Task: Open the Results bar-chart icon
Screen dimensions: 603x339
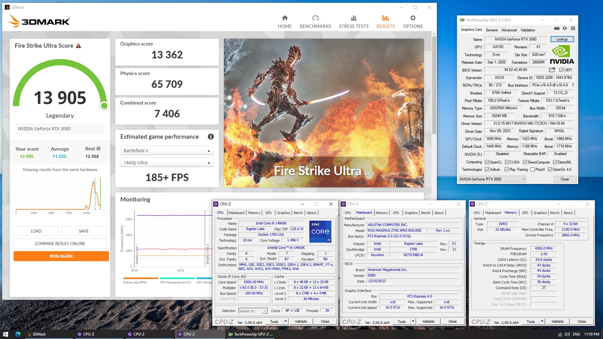Action: pos(385,18)
